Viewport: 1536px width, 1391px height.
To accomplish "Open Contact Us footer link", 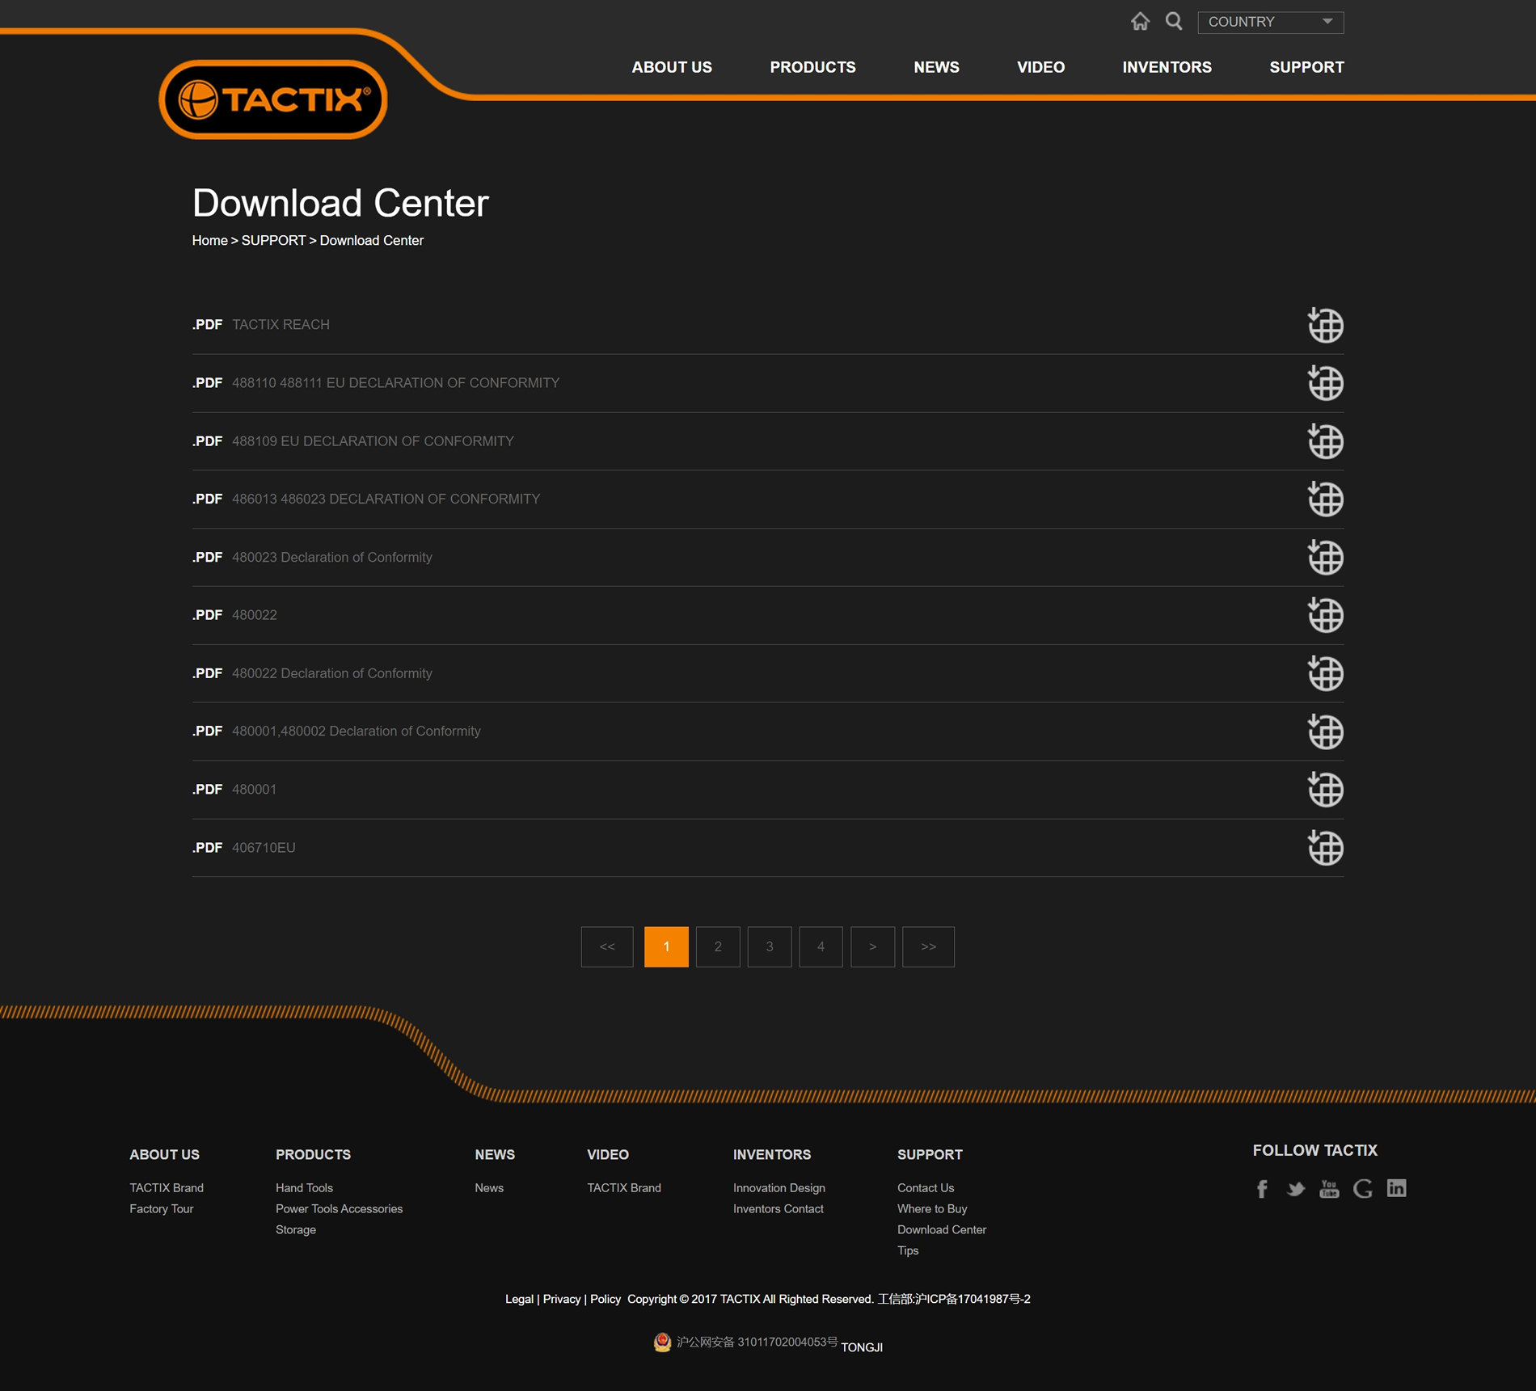I will click(926, 1188).
